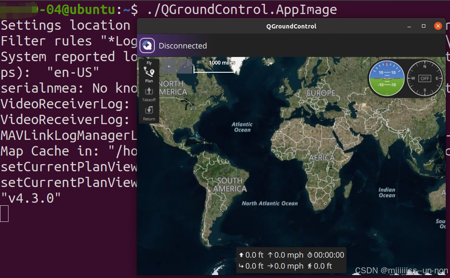Click the AFRICA label on the map
This screenshot has width=450, height=278.
pos(322,158)
